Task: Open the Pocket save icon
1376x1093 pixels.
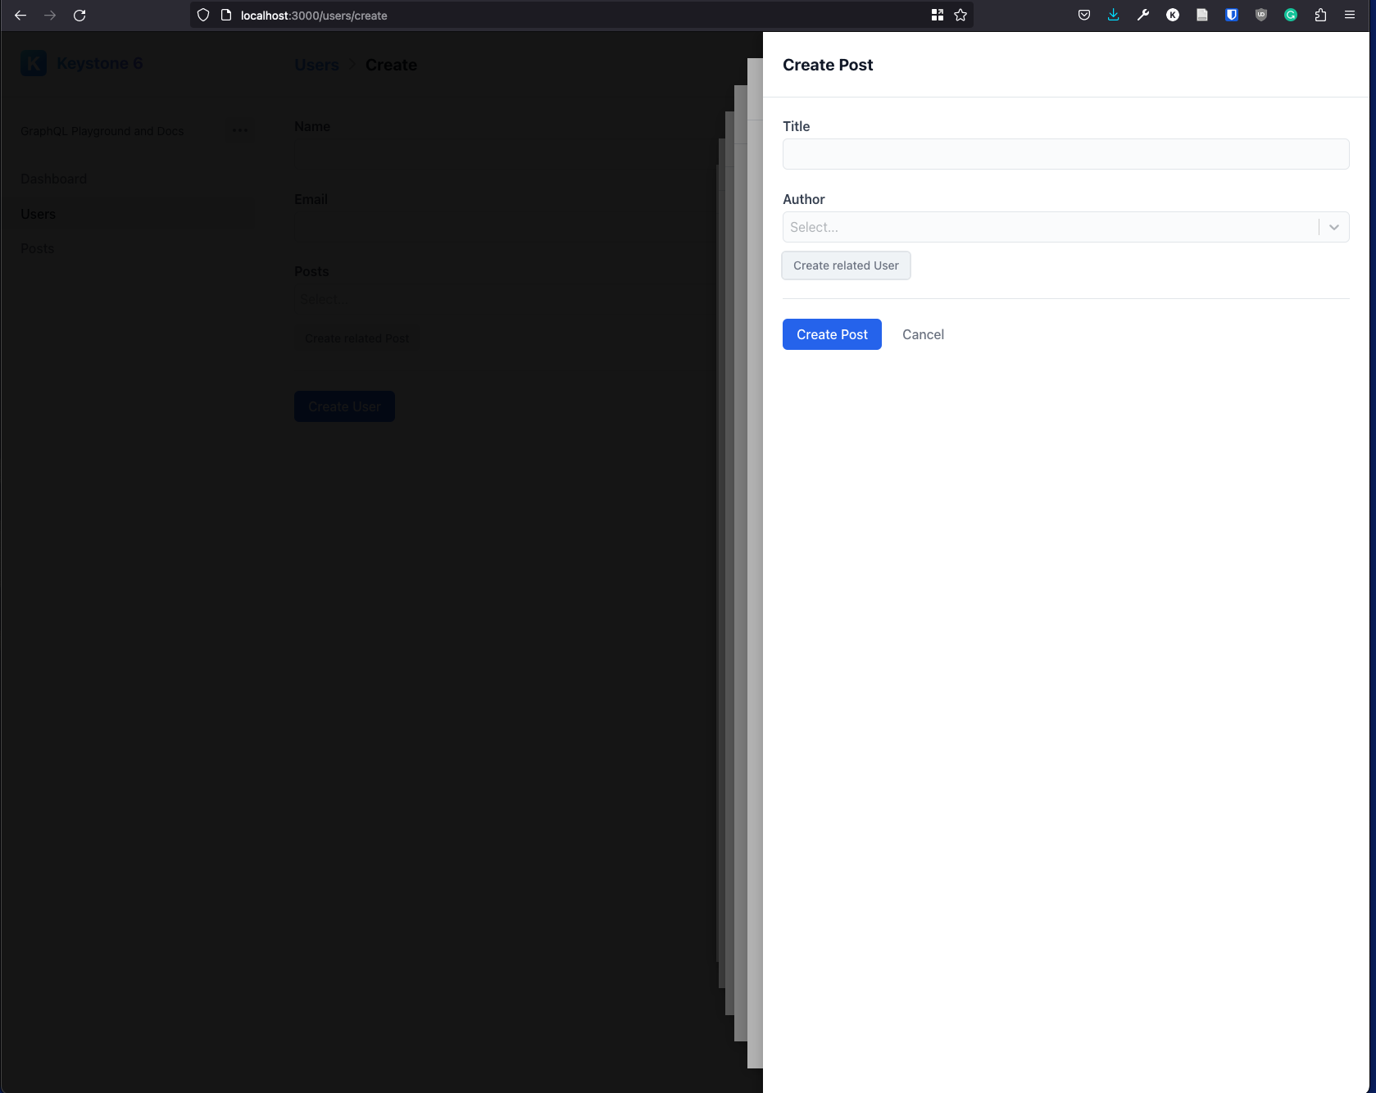Action: tap(1084, 16)
